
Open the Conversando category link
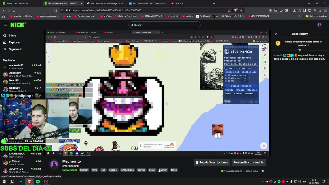(x=70, y=170)
